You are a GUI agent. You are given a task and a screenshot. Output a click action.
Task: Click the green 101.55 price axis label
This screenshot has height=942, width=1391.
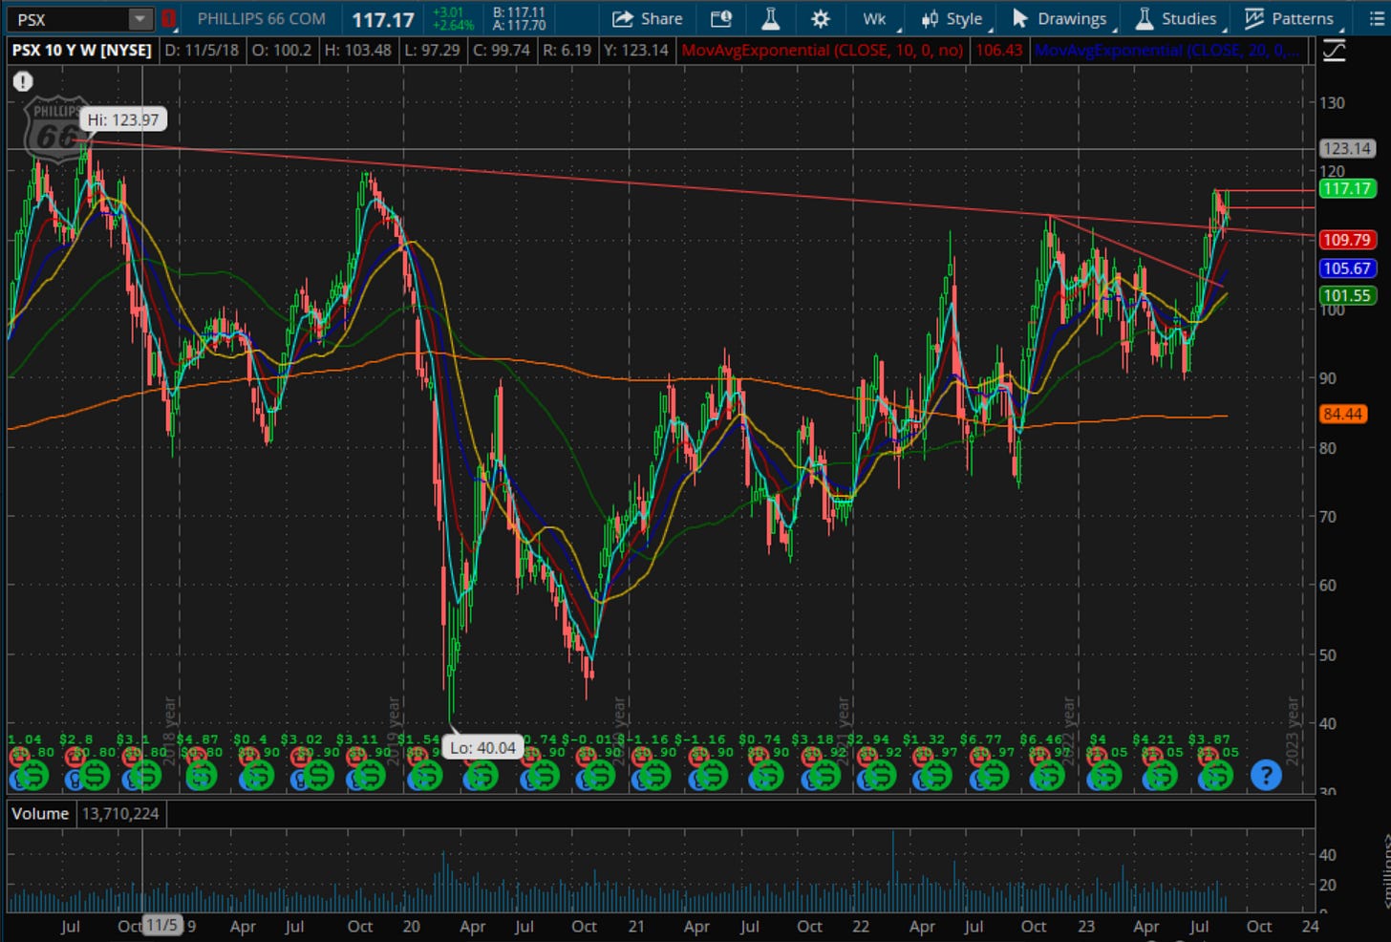[x=1347, y=295]
